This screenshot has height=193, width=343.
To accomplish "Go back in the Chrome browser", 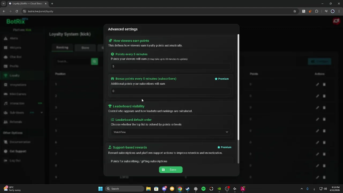I will click(4, 11).
